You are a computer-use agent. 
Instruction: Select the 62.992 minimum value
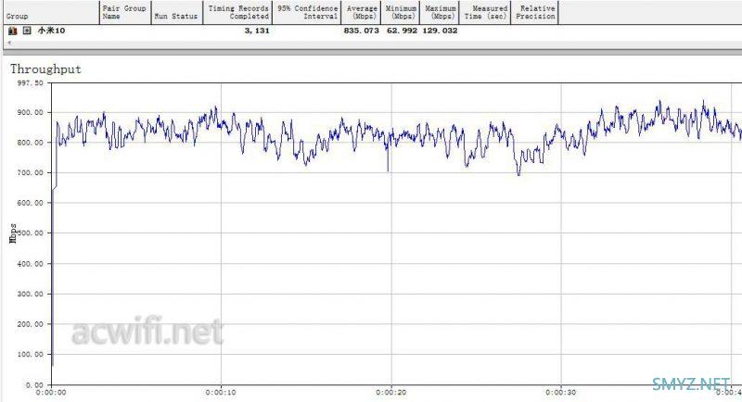click(x=403, y=31)
